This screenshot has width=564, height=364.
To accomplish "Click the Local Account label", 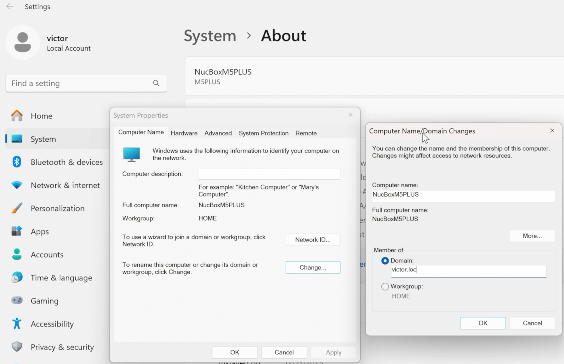I will coord(69,48).
